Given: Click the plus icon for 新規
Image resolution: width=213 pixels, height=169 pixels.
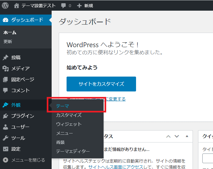Looking at the screenshot, I should [79, 5].
